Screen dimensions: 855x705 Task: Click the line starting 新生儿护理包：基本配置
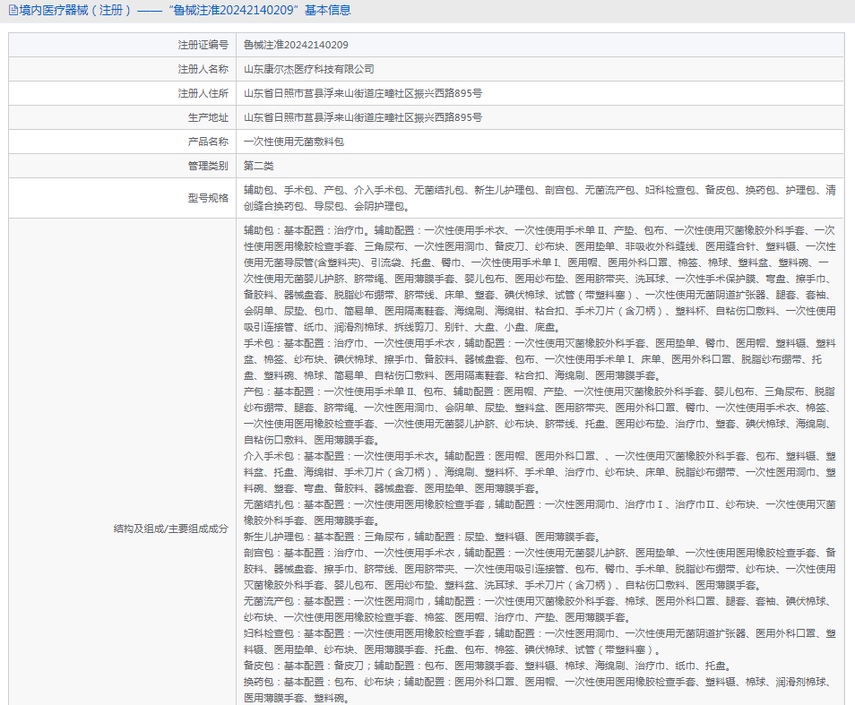tap(423, 537)
